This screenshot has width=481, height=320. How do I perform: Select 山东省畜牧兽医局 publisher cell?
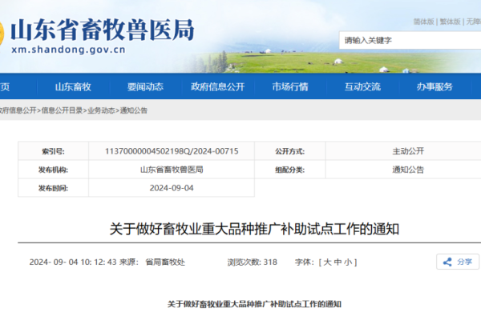(x=172, y=170)
